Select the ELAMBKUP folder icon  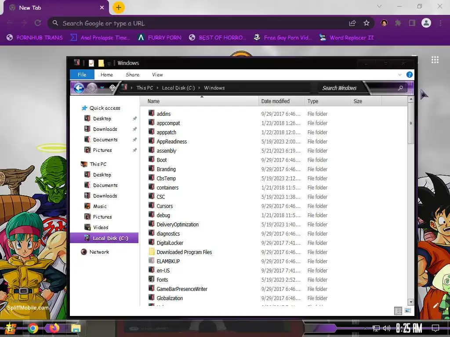[x=152, y=261]
